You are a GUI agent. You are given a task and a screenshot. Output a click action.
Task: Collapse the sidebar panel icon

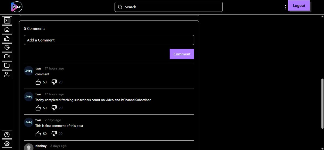[x=7, y=20]
